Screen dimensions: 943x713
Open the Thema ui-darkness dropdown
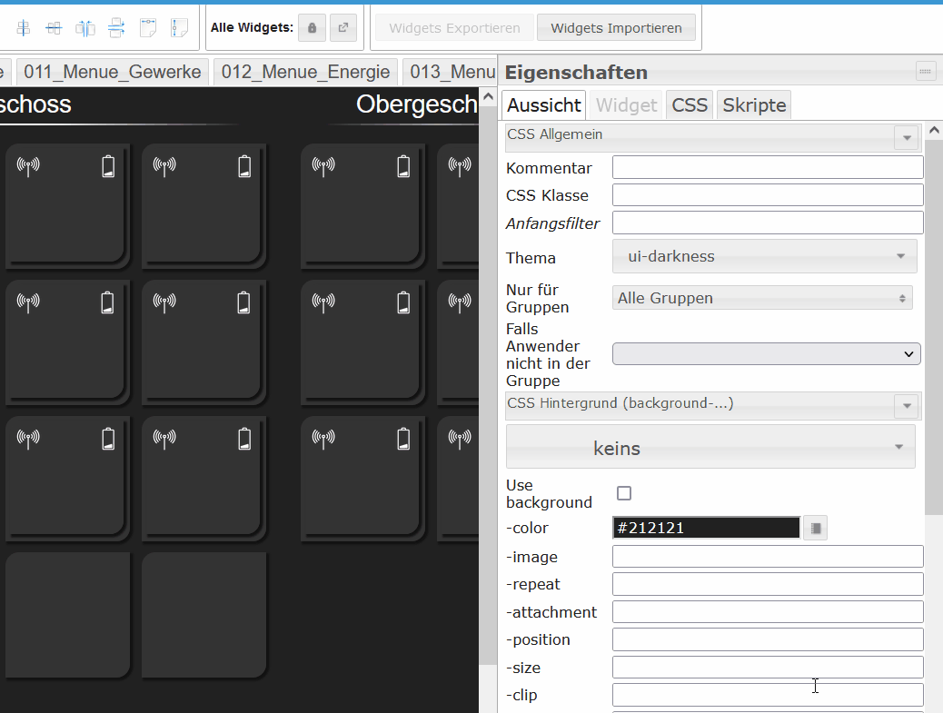point(764,256)
